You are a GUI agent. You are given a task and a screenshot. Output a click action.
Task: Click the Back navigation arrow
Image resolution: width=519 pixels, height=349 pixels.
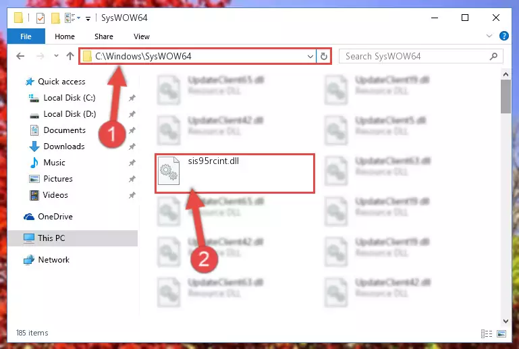(20, 56)
